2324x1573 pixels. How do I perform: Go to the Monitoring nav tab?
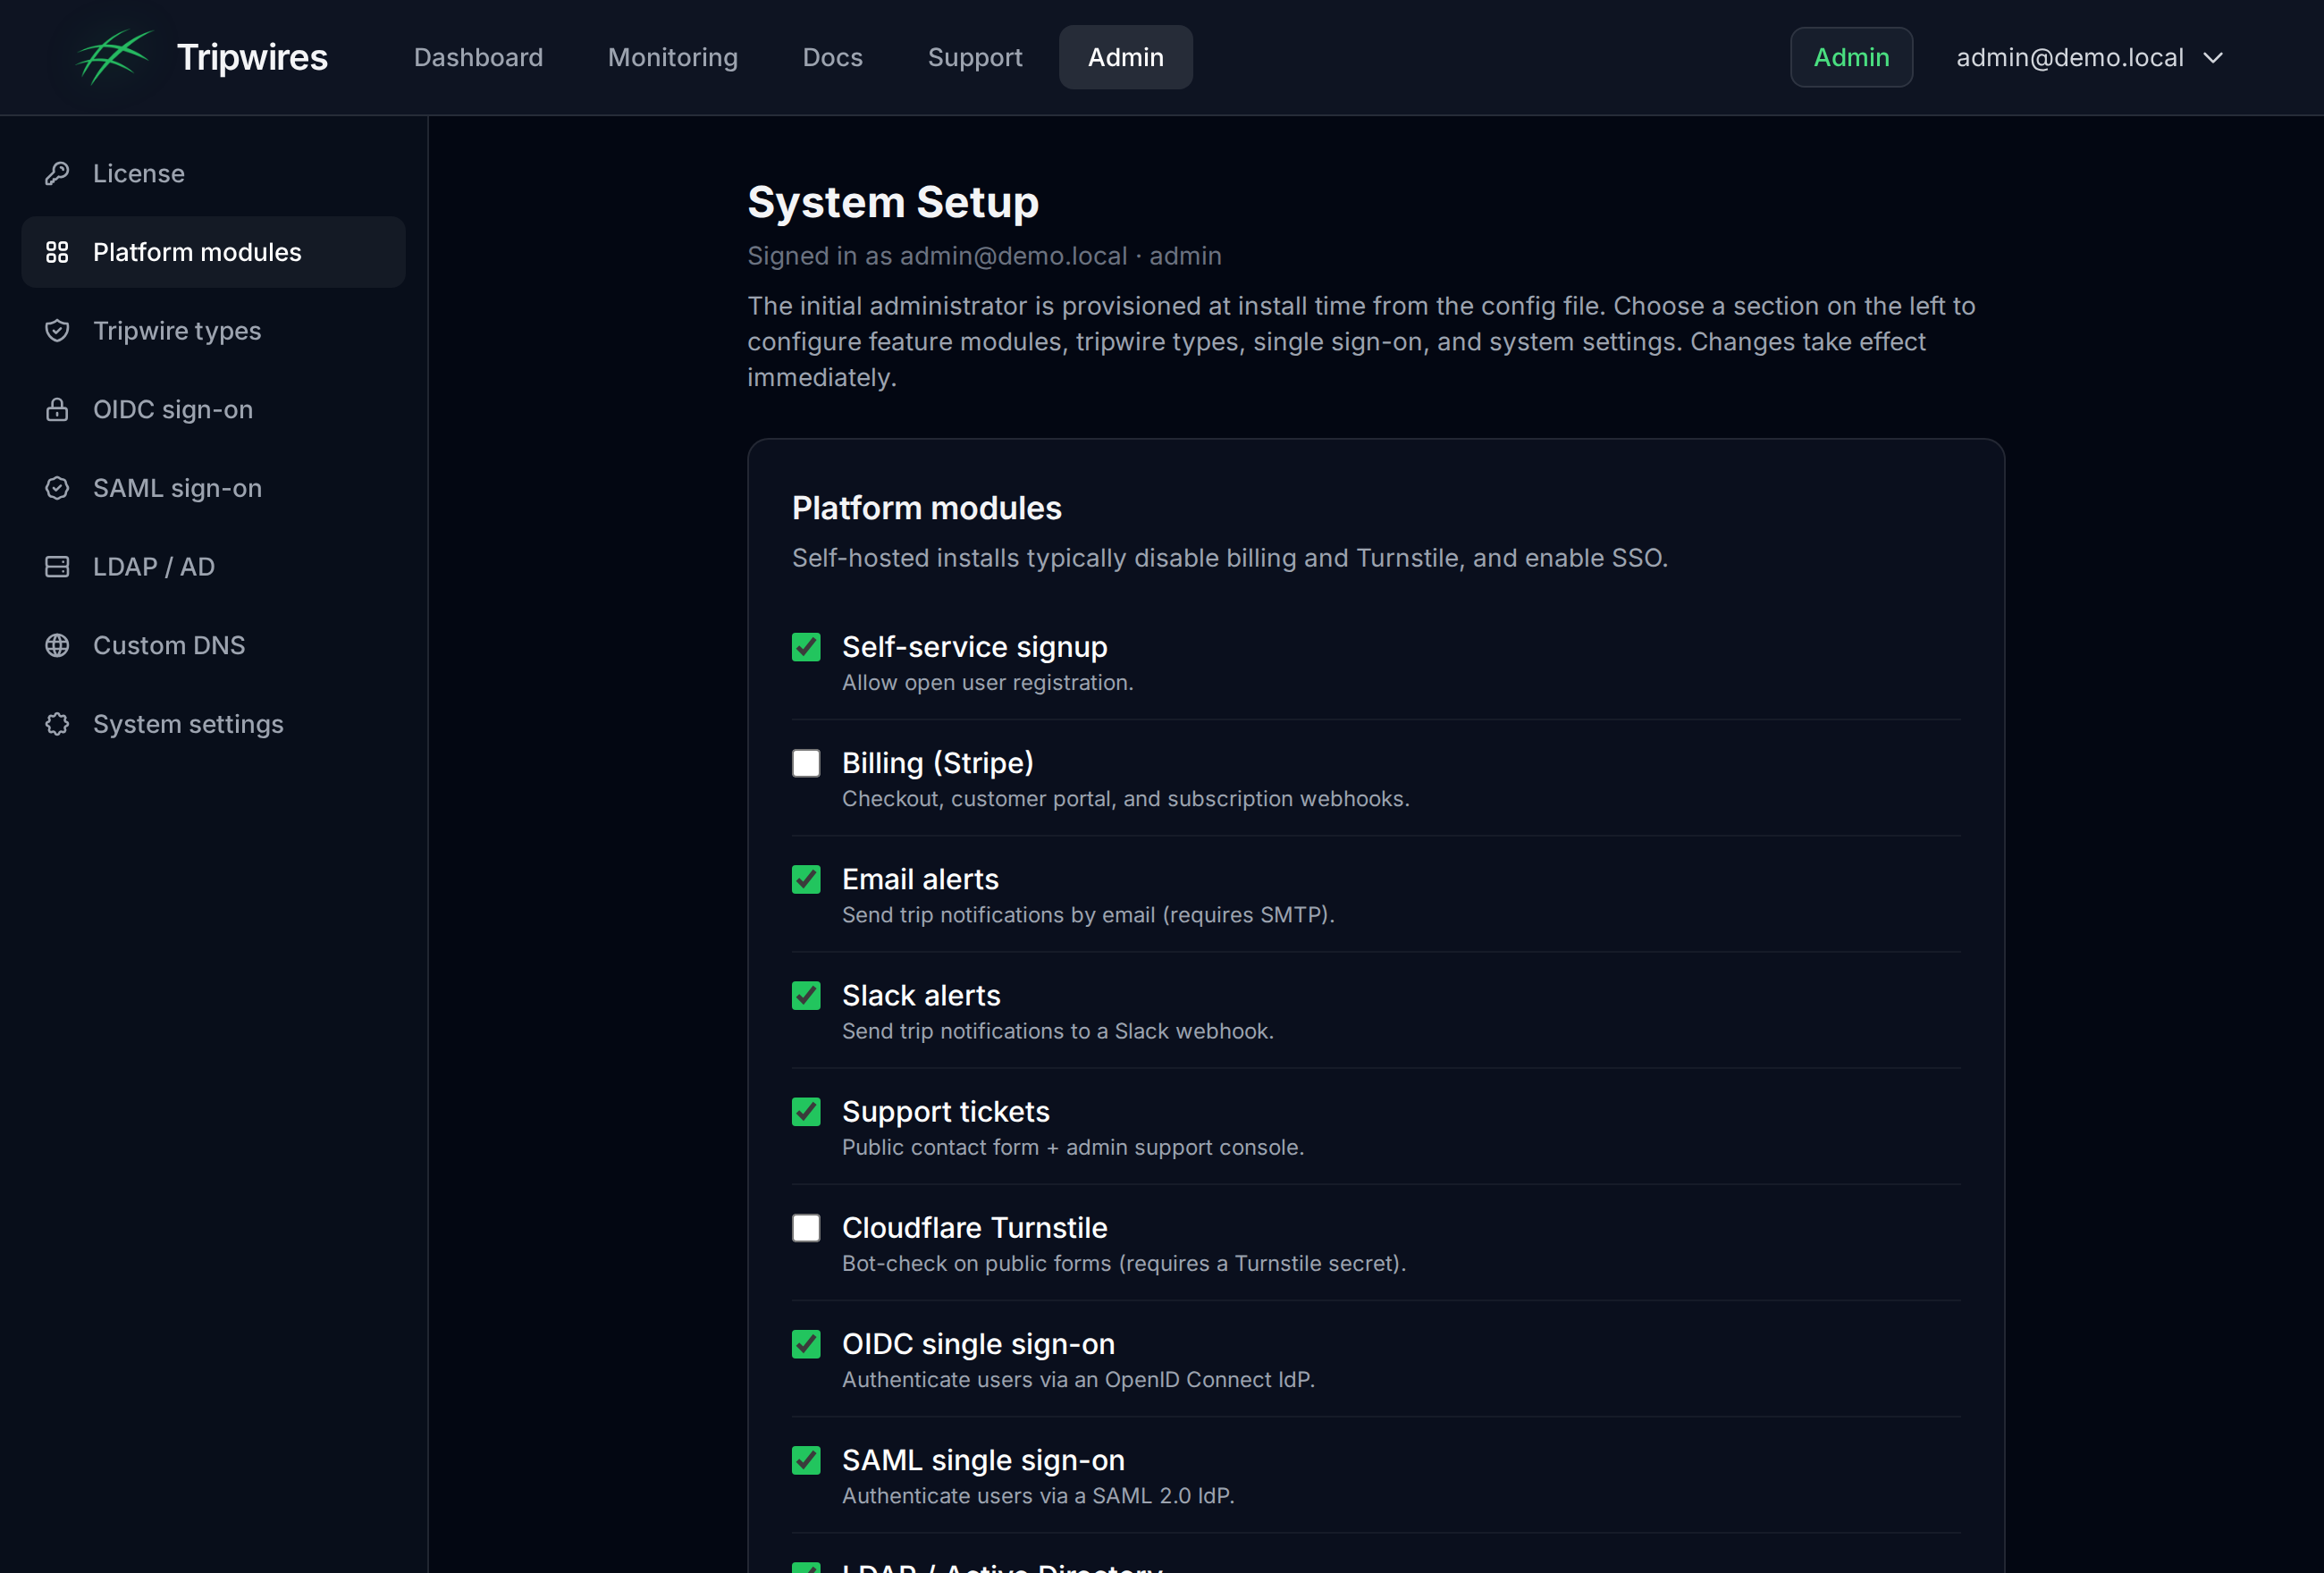(x=673, y=57)
